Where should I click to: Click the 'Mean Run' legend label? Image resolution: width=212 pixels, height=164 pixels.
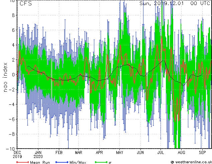[x=40, y=162]
